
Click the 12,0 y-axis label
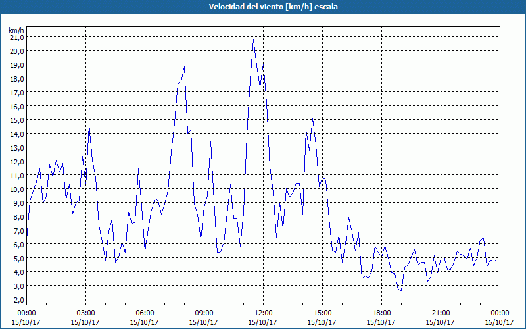coord(17,161)
